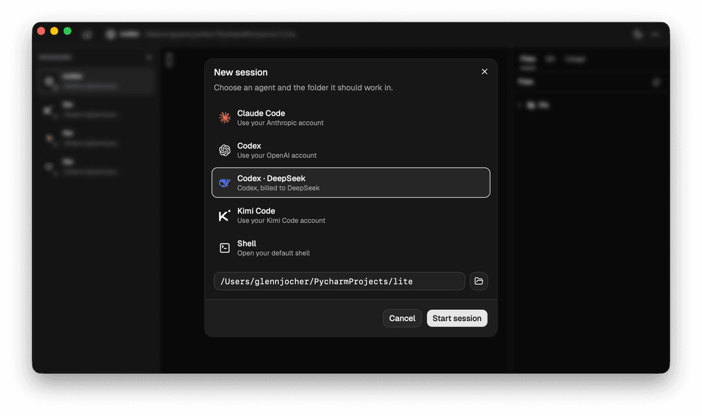The width and height of the screenshot is (702, 416).
Task: Close the New session dialog
Action: (484, 71)
